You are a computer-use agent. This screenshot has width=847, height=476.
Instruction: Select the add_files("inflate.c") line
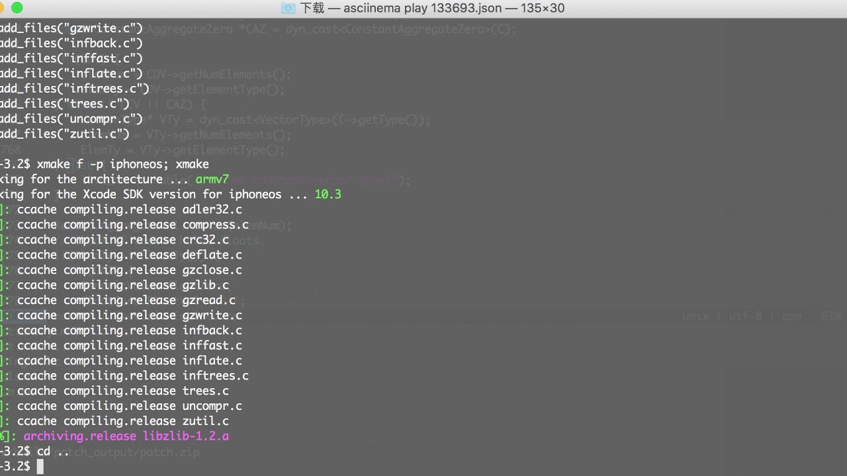pos(71,73)
